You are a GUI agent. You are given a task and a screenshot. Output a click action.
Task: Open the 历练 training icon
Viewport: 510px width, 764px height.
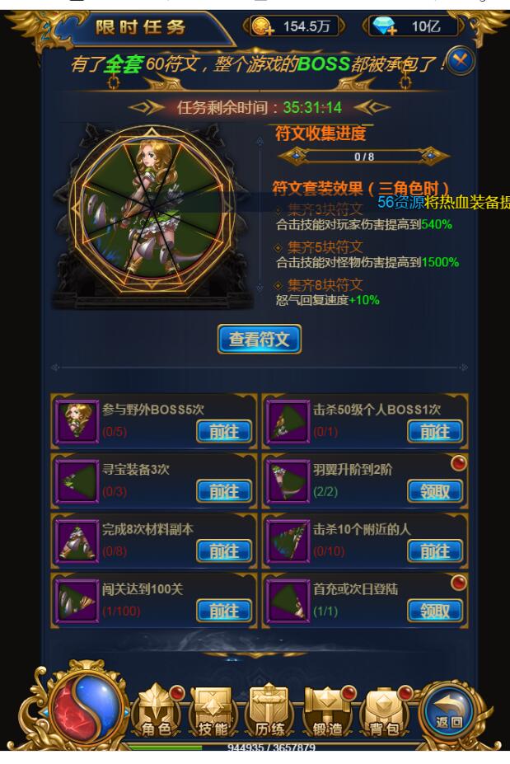270,711
